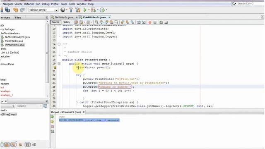This screenshot has width=265, height=149.
Task: Select the JDK 1.8 (Default) library node
Action: [10, 53]
